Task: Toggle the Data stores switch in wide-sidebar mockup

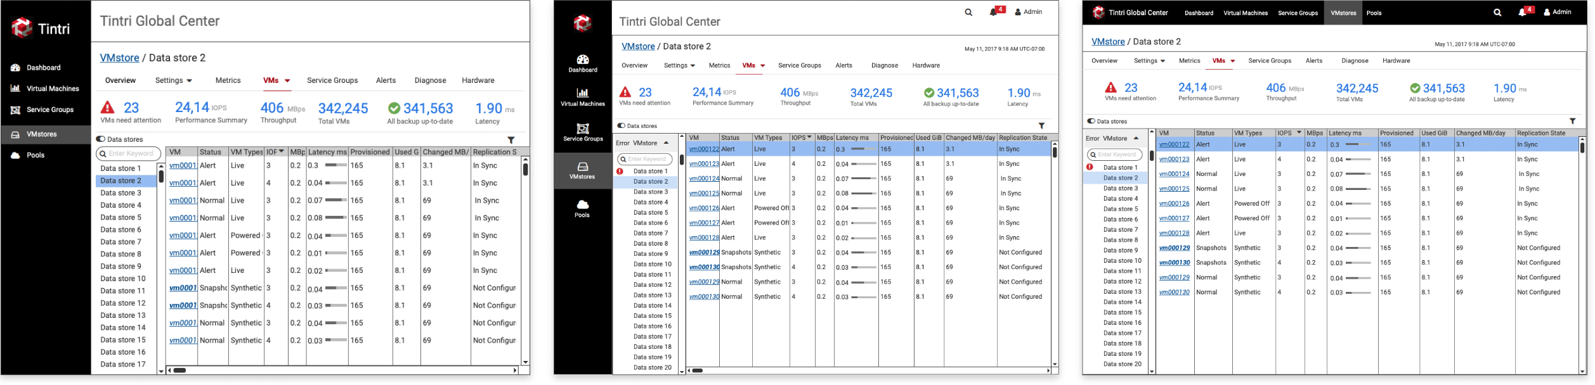Action: tap(100, 139)
